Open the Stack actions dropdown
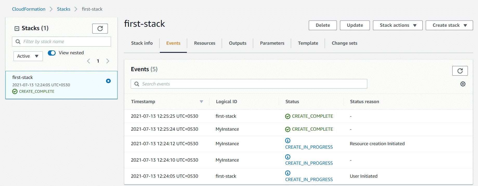This screenshot has height=186, width=478. [x=398, y=25]
